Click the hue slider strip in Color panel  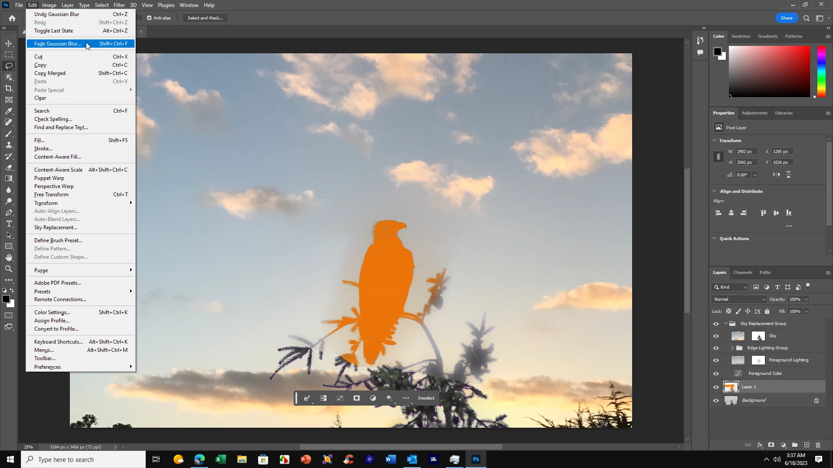tap(821, 71)
